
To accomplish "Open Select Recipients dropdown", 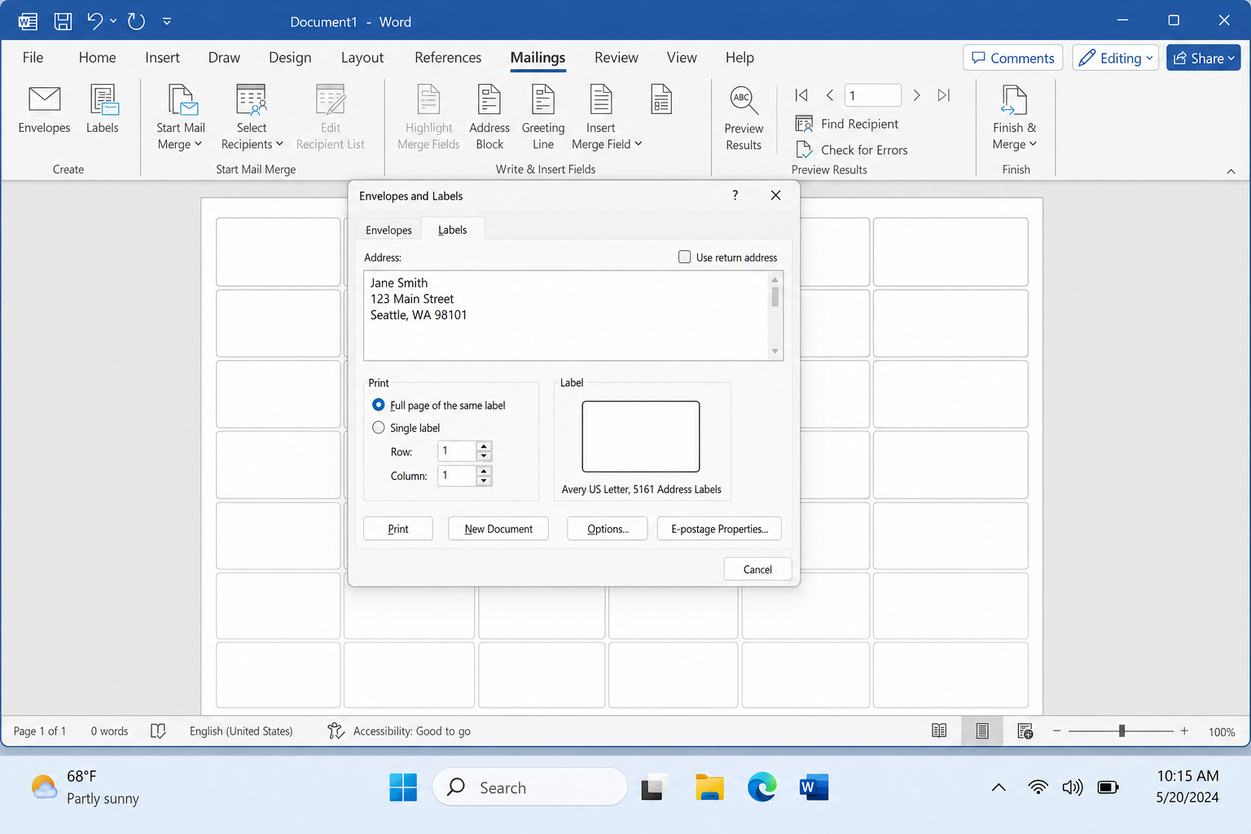I will pyautogui.click(x=252, y=118).
